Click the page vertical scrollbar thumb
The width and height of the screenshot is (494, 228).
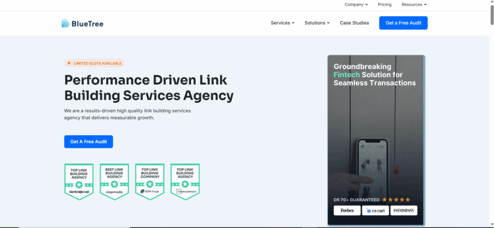492,14
